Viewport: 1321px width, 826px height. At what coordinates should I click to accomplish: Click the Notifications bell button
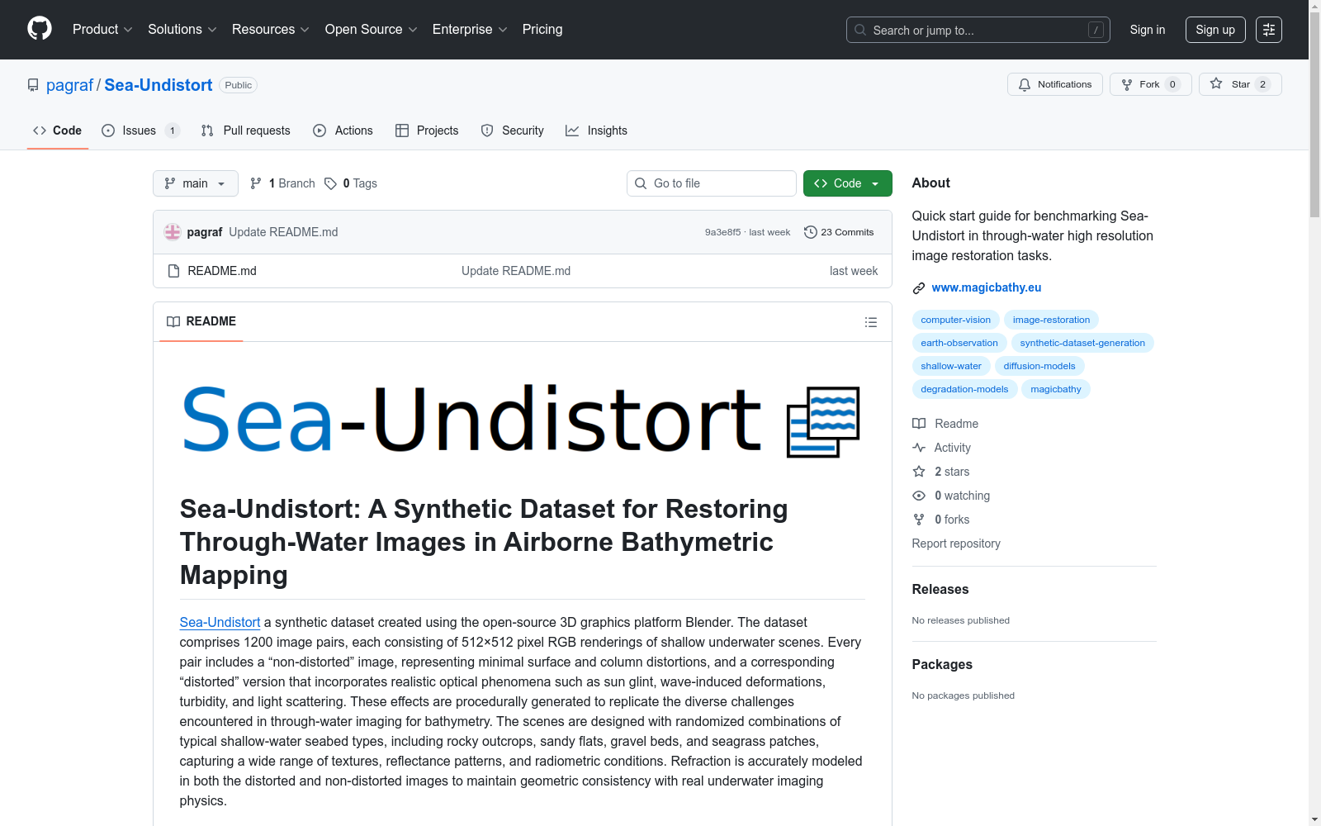pos(1055,84)
